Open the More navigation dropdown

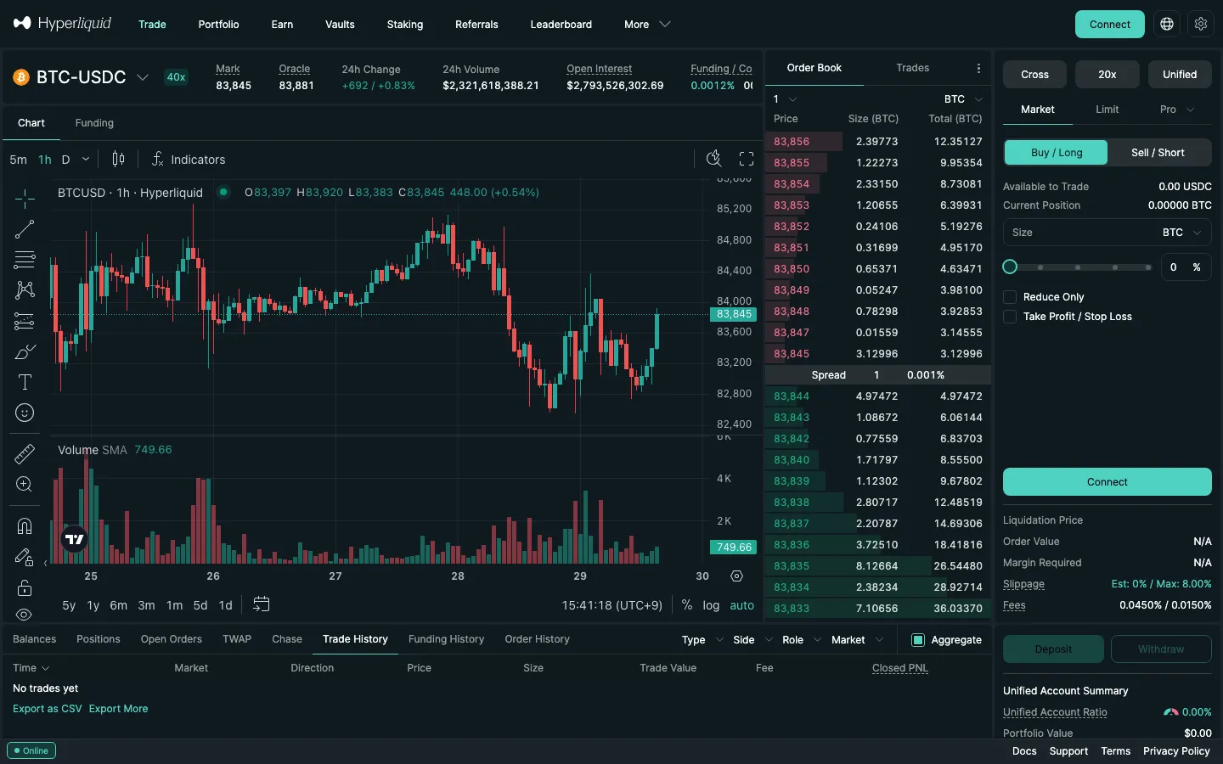pyautogui.click(x=647, y=25)
